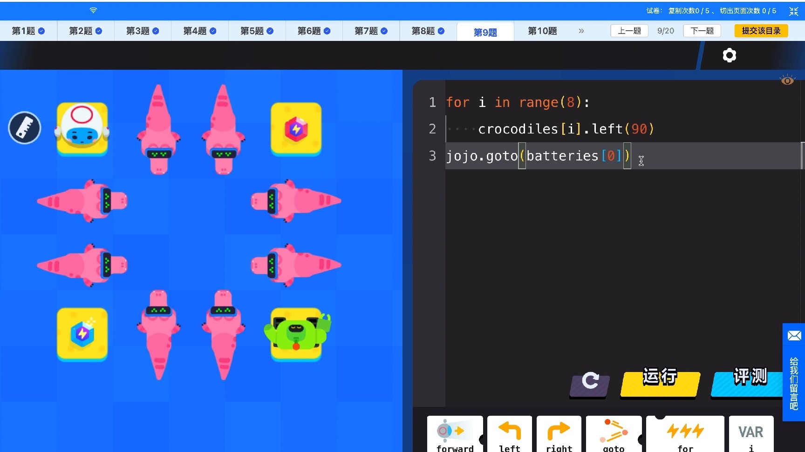Switch to the 第2题 tab
Image resolution: width=805 pixels, height=452 pixels.
[86, 31]
